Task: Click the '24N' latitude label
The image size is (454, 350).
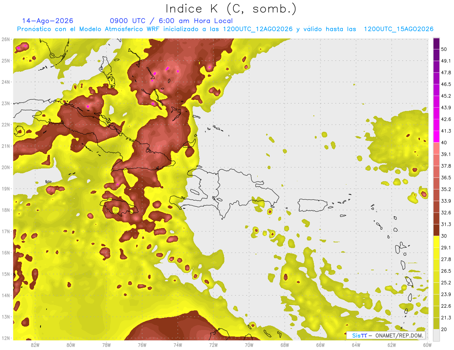Action: 6,82
